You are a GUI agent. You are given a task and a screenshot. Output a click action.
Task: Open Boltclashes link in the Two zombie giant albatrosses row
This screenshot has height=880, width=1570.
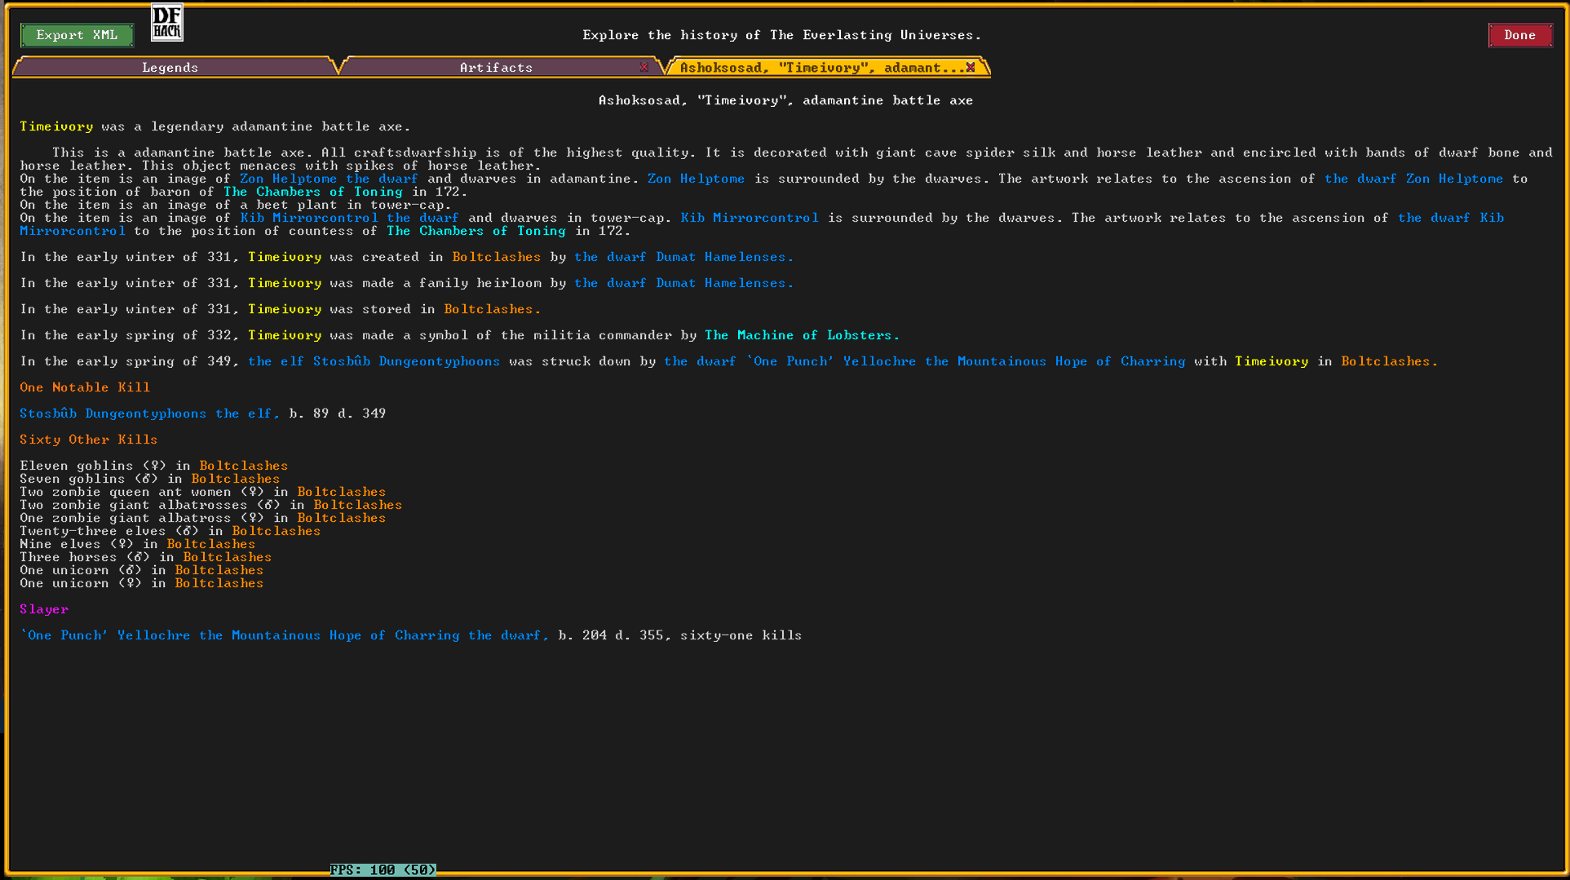[x=358, y=505]
